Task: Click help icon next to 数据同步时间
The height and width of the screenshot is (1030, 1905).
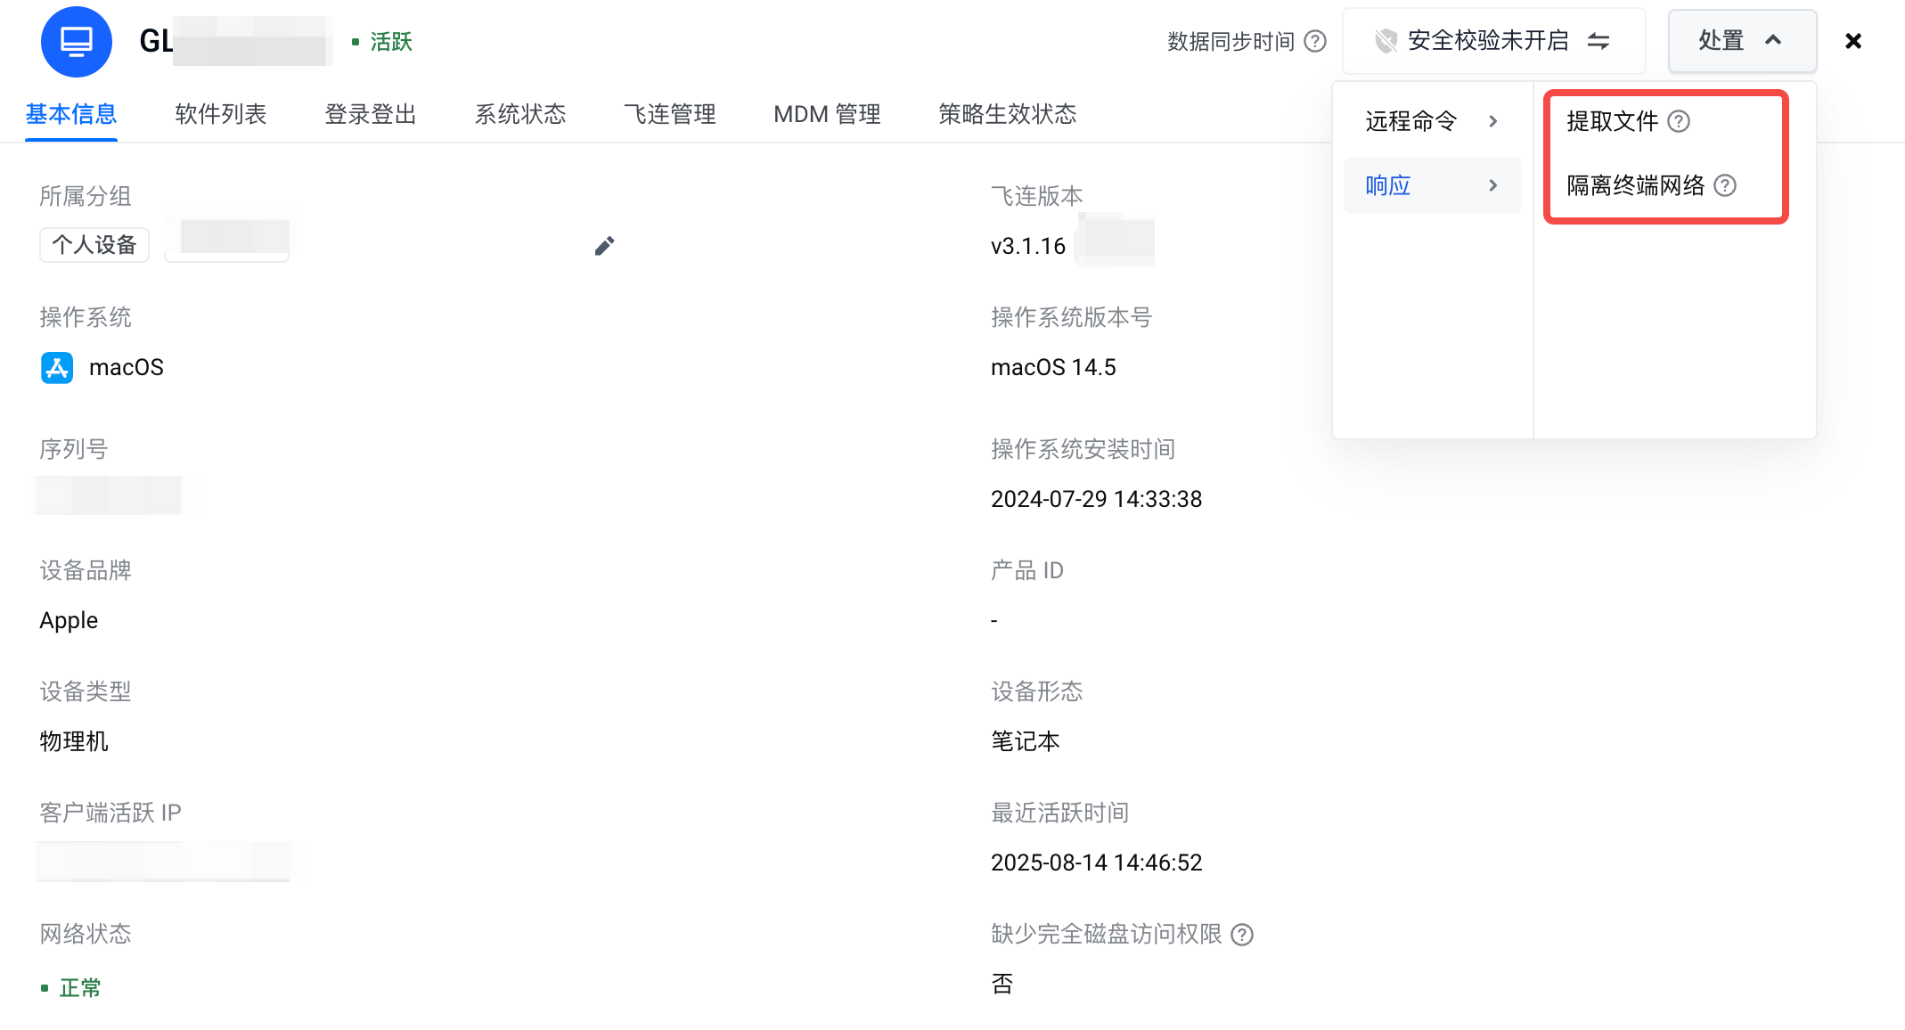Action: 1315,41
